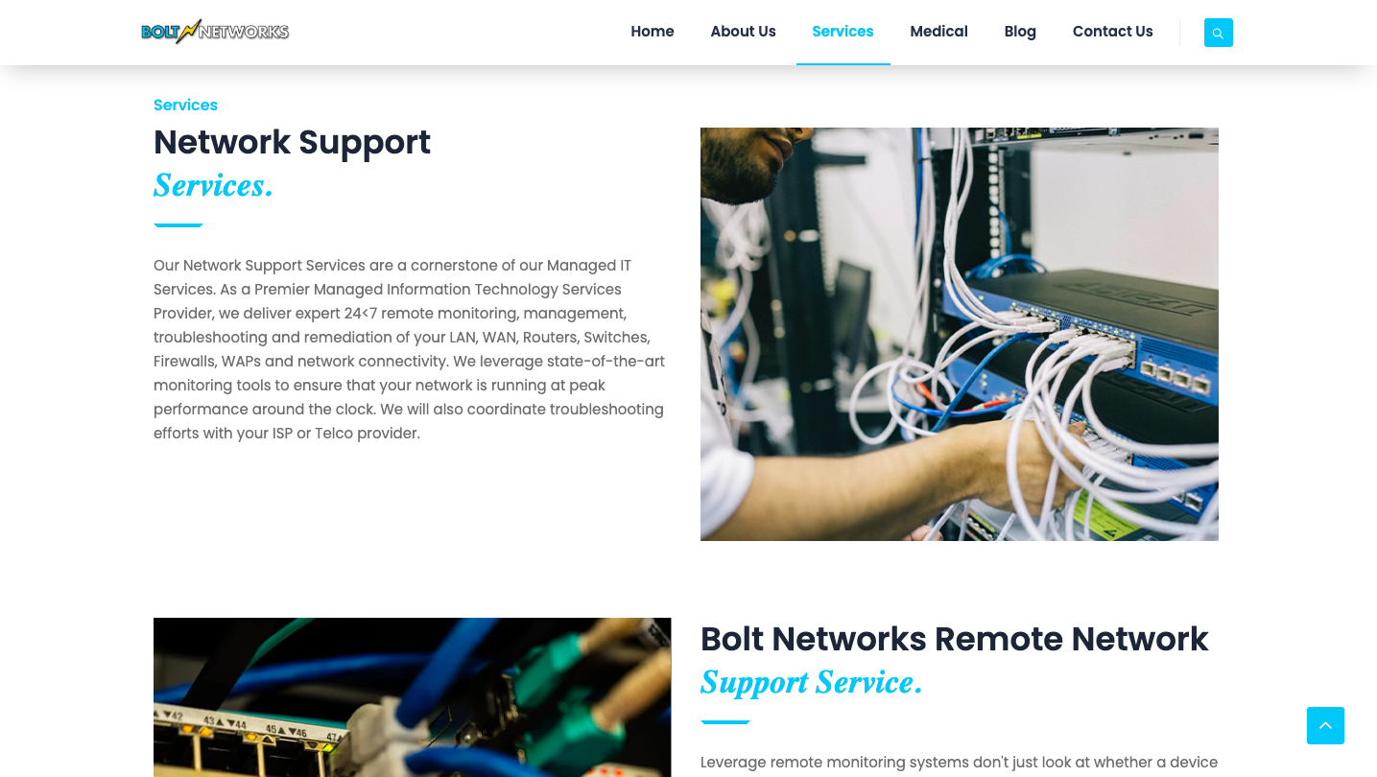Click the Network Support heading
The width and height of the screenshot is (1377, 777).
coord(292,142)
